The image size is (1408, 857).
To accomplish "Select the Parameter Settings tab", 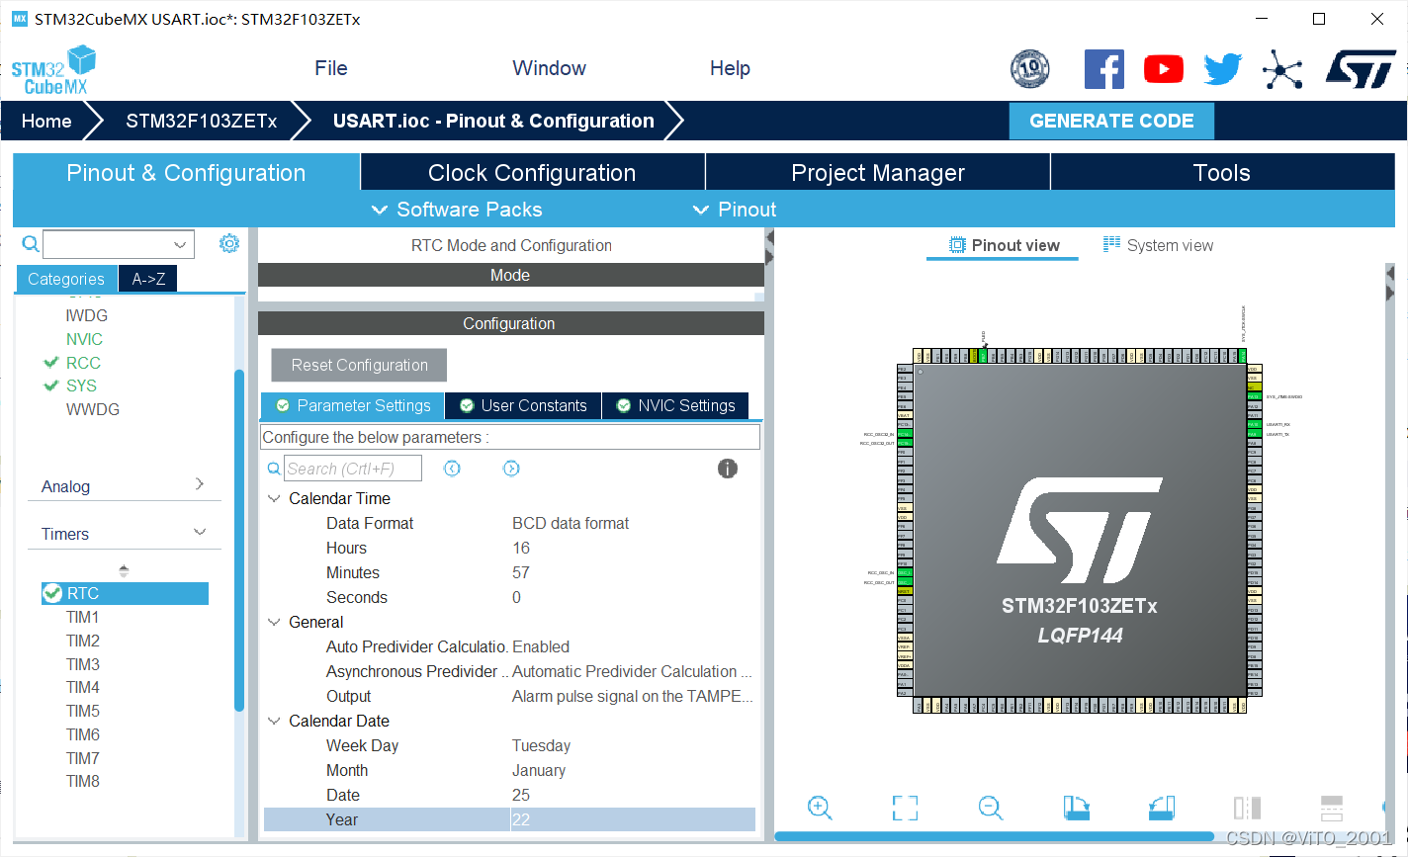I will pyautogui.click(x=353, y=405).
